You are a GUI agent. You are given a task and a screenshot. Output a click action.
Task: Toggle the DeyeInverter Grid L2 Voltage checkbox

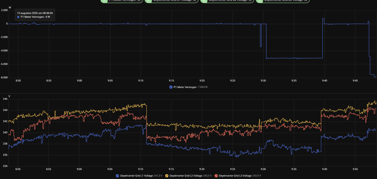point(167,176)
